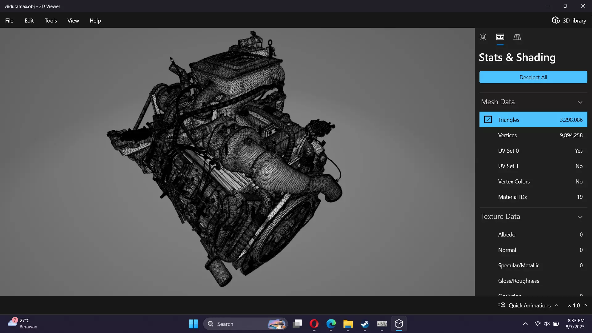Launch Opera browser from taskbar

(x=314, y=324)
